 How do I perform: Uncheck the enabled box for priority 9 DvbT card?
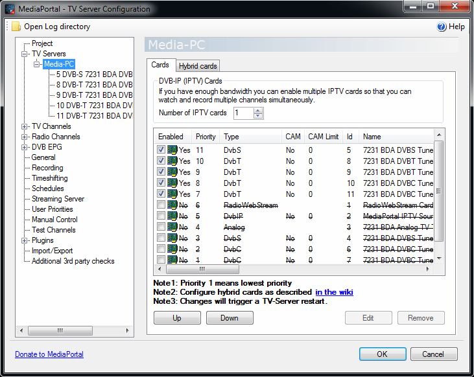(x=161, y=172)
